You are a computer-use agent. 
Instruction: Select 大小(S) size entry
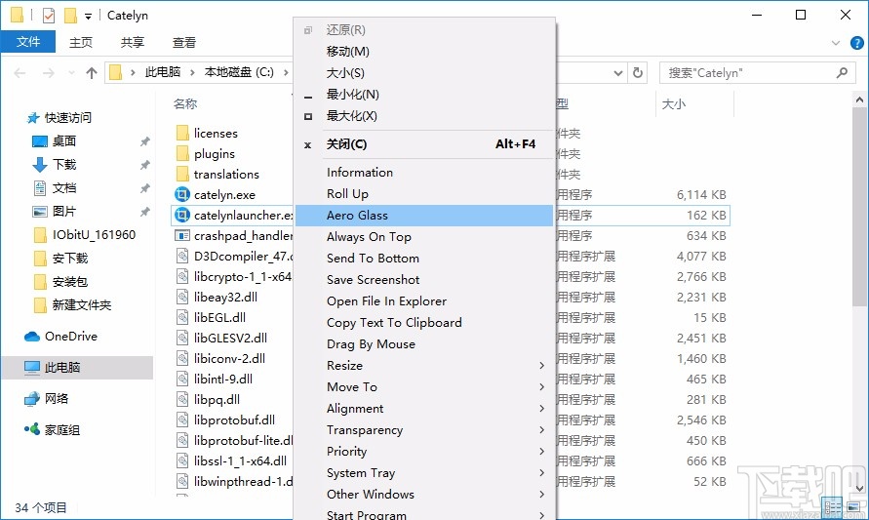tap(424, 72)
